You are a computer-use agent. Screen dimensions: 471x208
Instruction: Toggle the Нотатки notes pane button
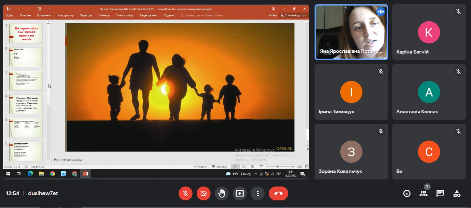(x=200, y=167)
